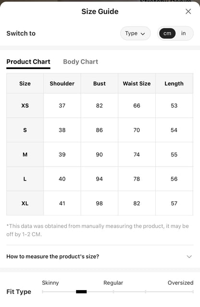Expand How to measure the product's size
200x307 pixels.
100,256
